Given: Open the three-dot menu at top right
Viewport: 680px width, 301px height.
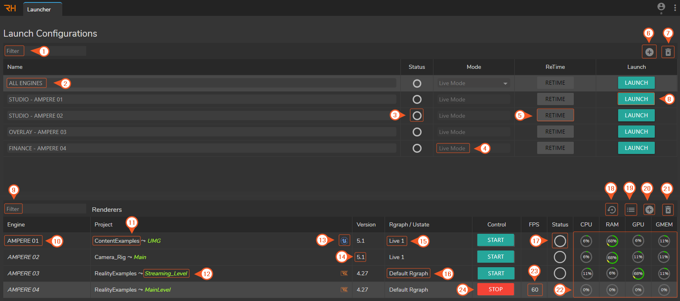Looking at the screenshot, I should point(675,8).
